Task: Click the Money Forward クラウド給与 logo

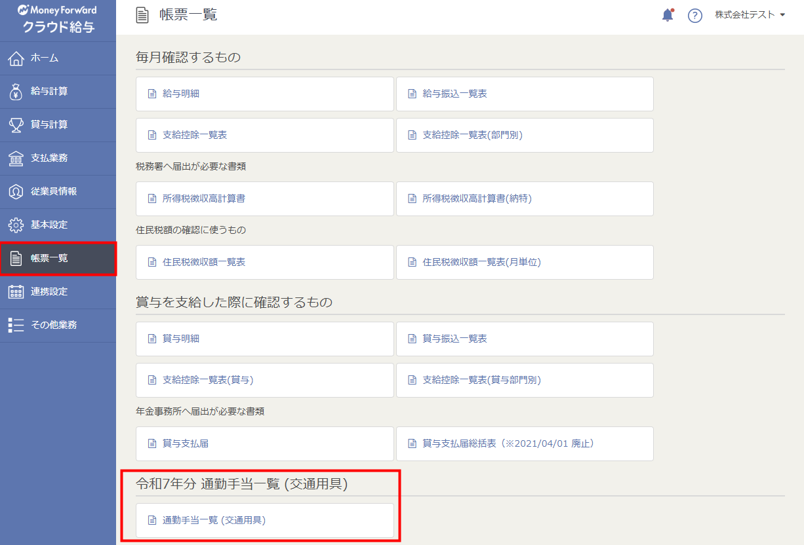Action: (58, 19)
